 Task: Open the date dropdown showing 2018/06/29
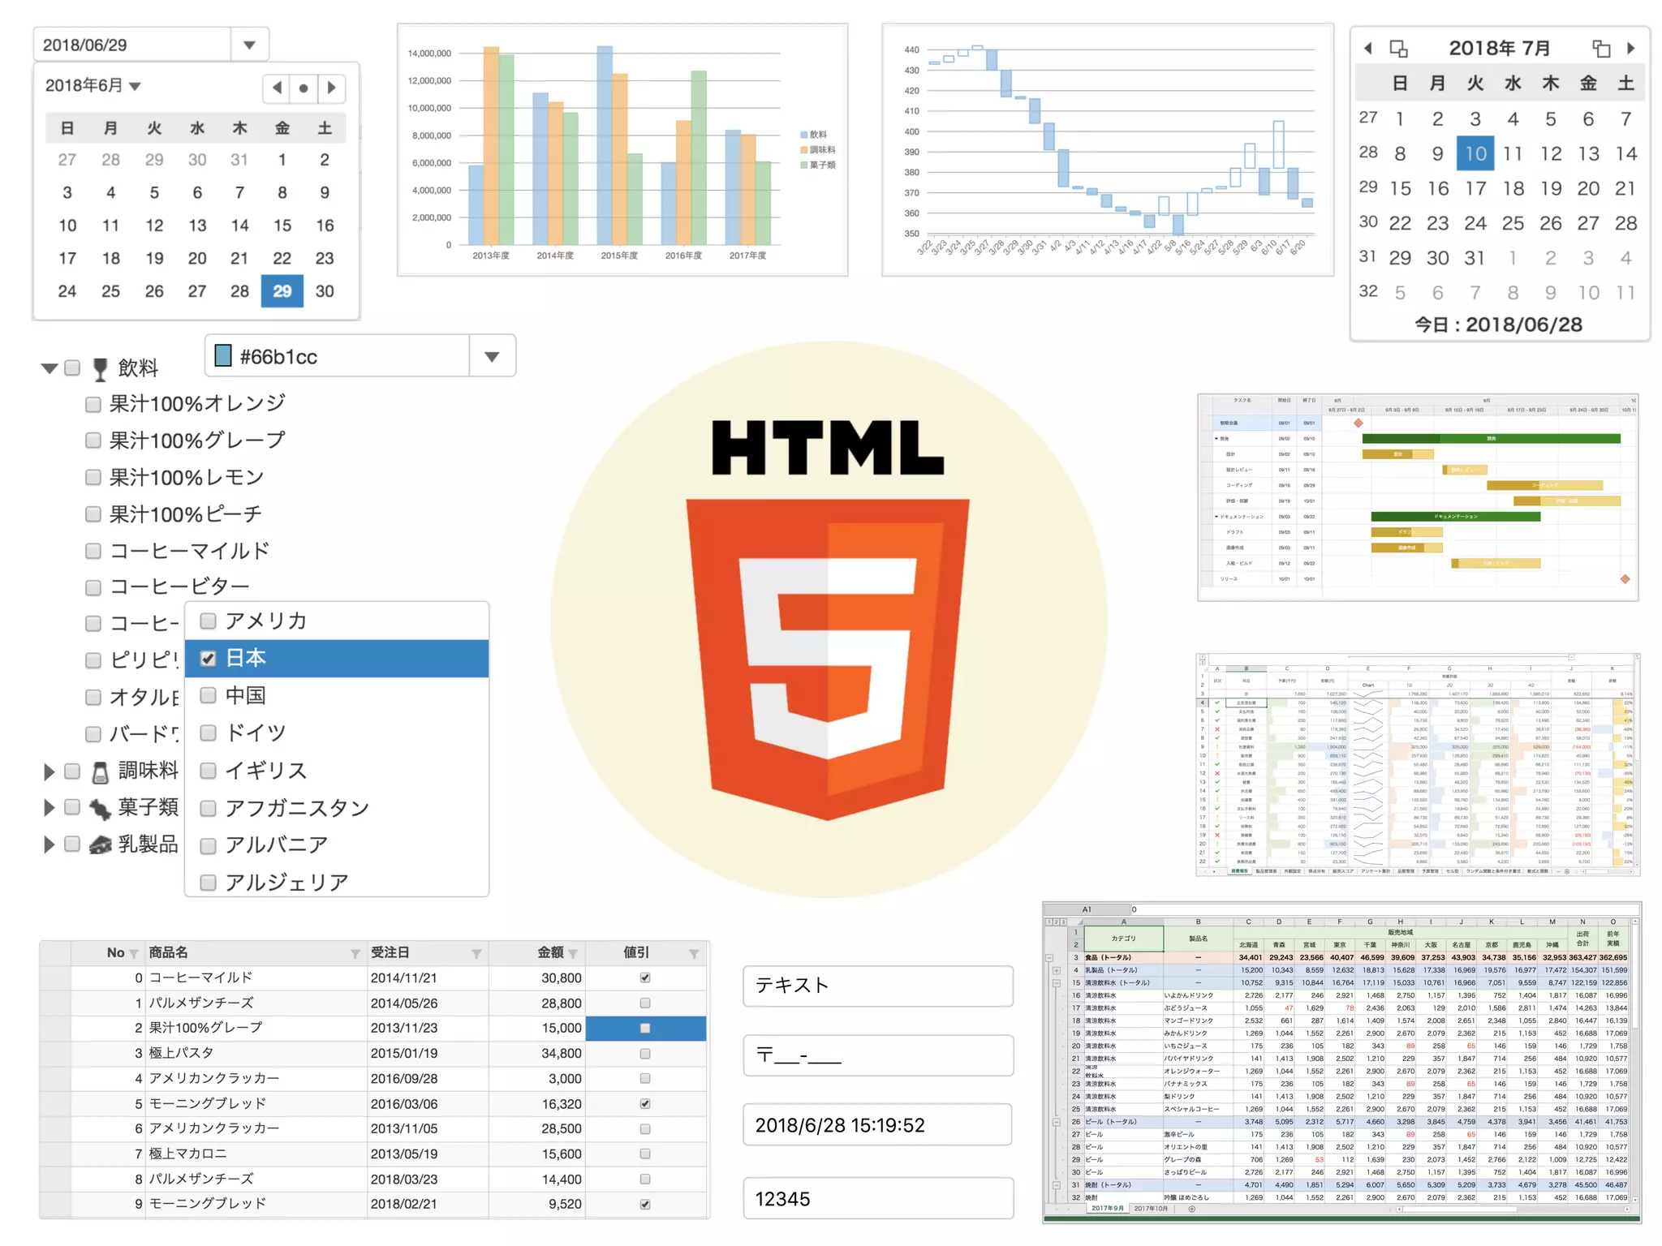click(x=249, y=45)
